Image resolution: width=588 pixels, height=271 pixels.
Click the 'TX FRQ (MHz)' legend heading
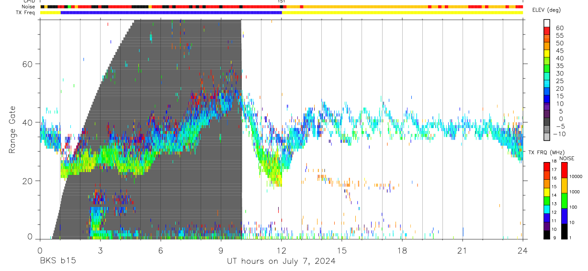point(546,152)
